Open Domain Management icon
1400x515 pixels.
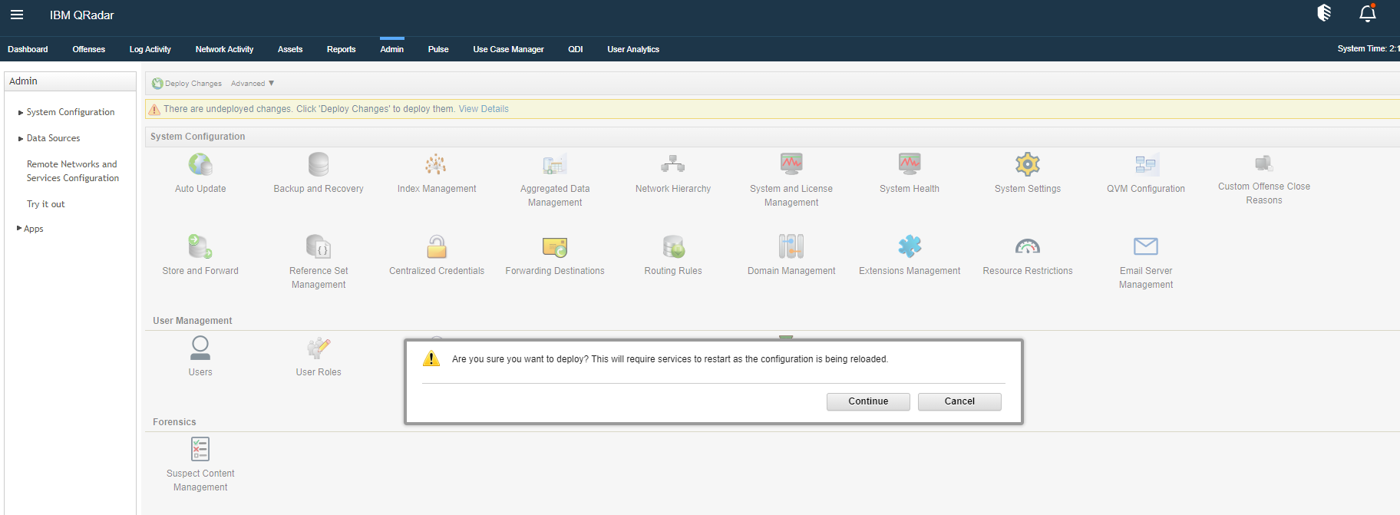[x=791, y=246]
